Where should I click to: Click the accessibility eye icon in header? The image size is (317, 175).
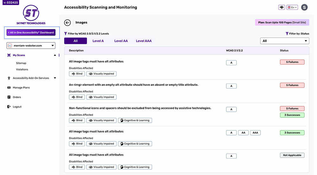[x=281, y=7]
